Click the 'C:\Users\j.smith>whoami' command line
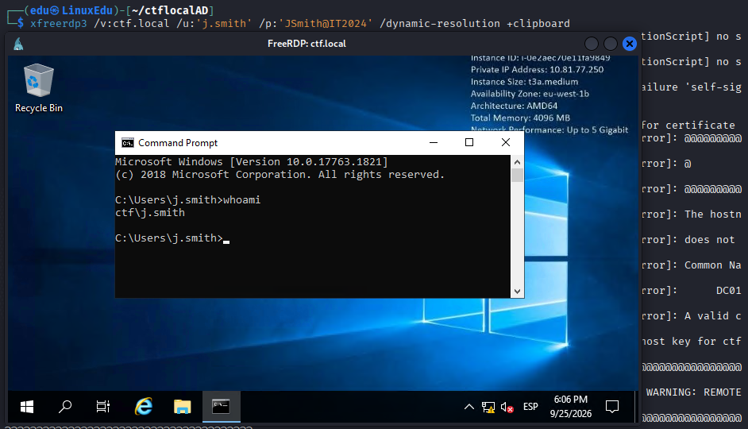 187,200
